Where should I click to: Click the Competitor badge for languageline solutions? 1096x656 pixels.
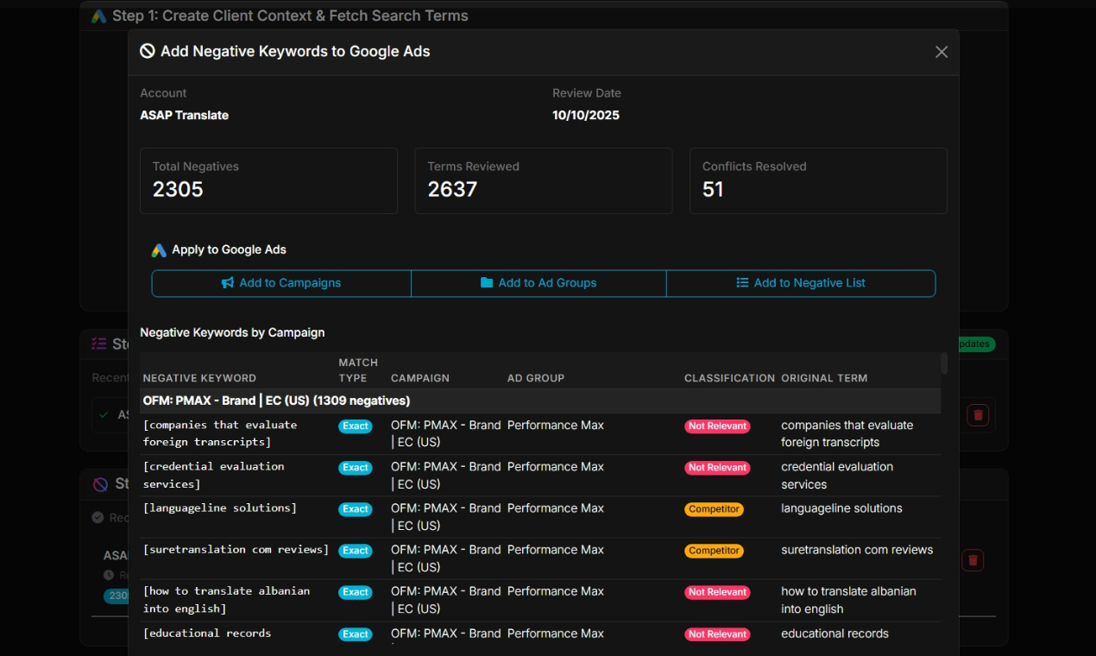(714, 509)
